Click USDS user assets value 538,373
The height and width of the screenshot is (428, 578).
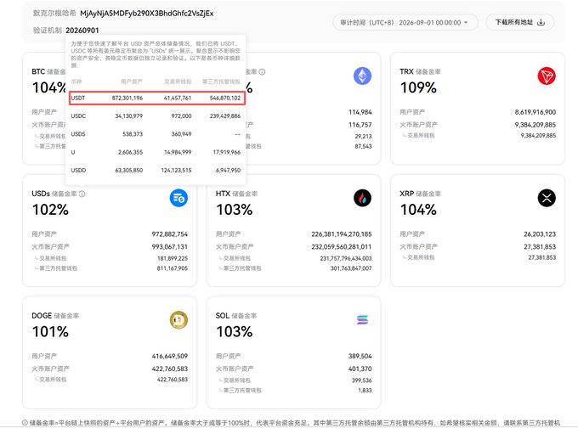pos(133,134)
